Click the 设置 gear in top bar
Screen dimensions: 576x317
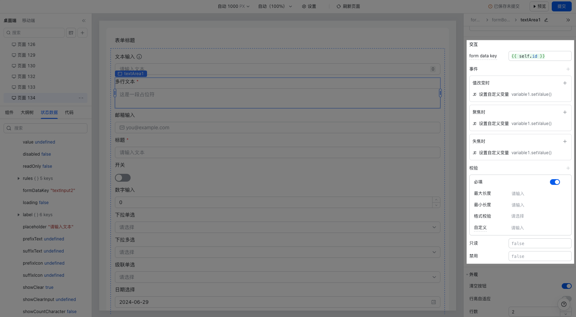309,6
